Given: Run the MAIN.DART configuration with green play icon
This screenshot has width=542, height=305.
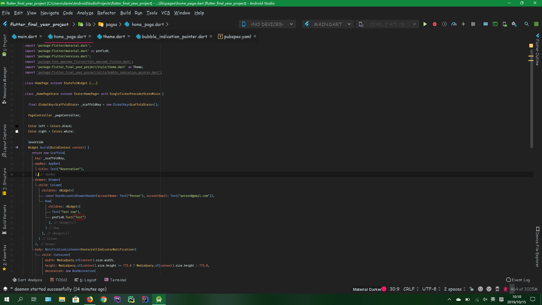Looking at the screenshot, I should 425,24.
